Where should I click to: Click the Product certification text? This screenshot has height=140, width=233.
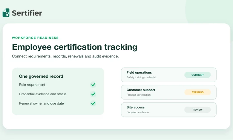pos(139,95)
